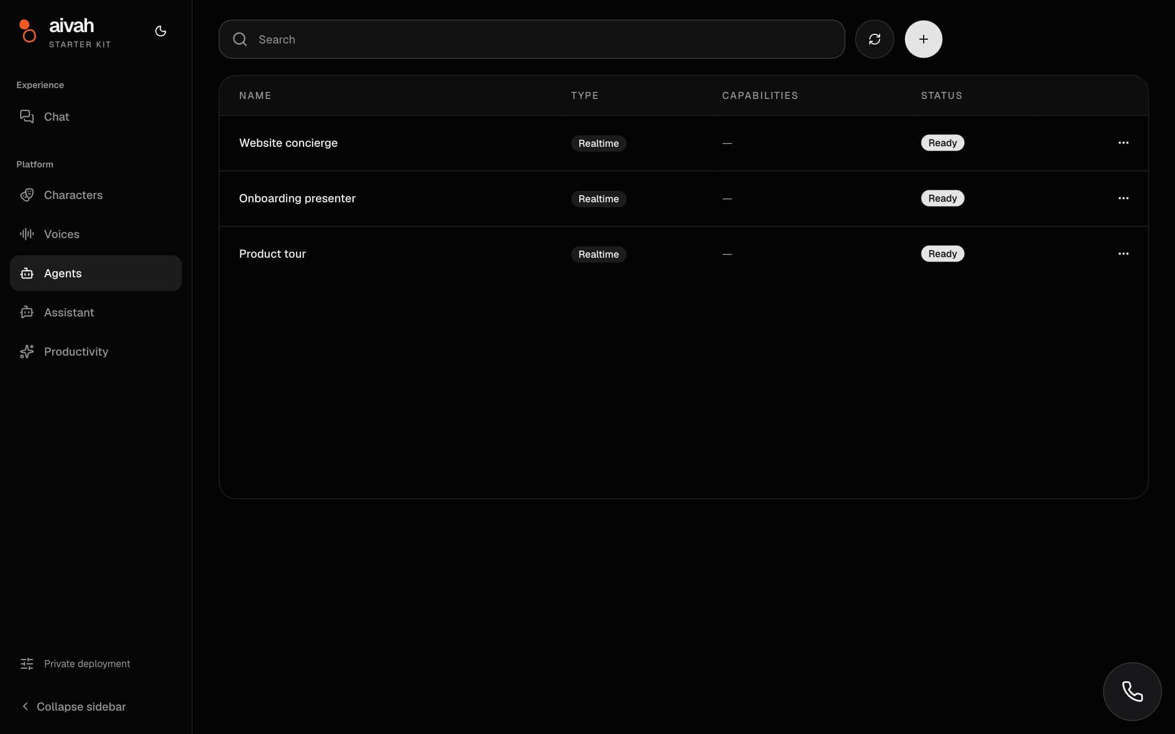This screenshot has height=734, width=1175.
Task: Open the Product tour agent
Action: coord(272,253)
